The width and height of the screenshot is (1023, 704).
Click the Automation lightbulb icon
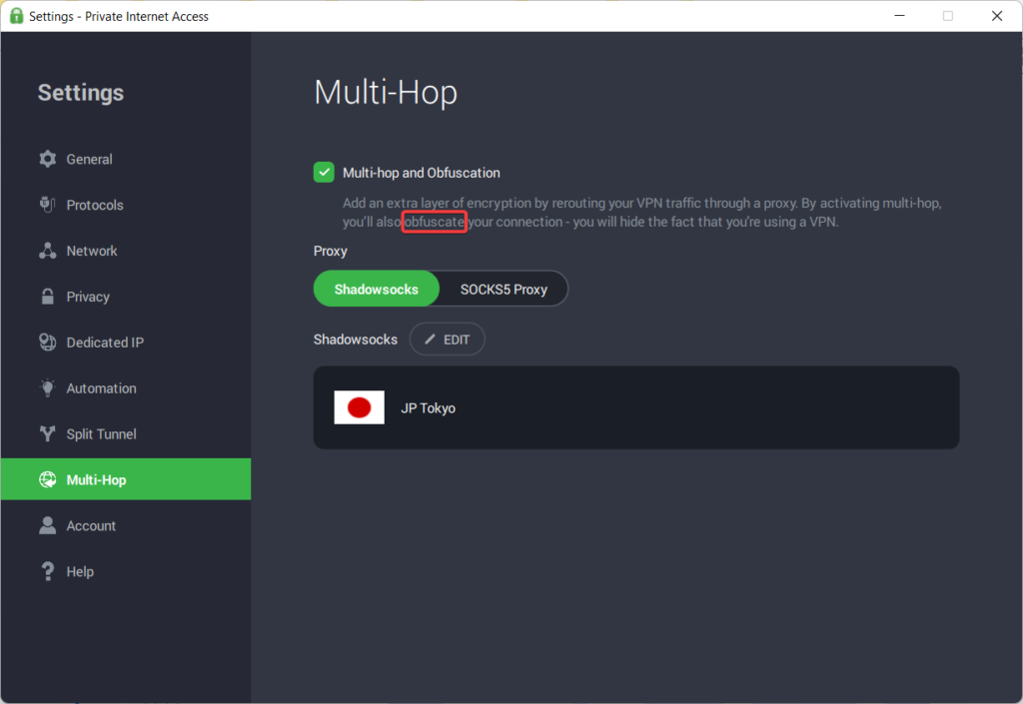click(47, 388)
